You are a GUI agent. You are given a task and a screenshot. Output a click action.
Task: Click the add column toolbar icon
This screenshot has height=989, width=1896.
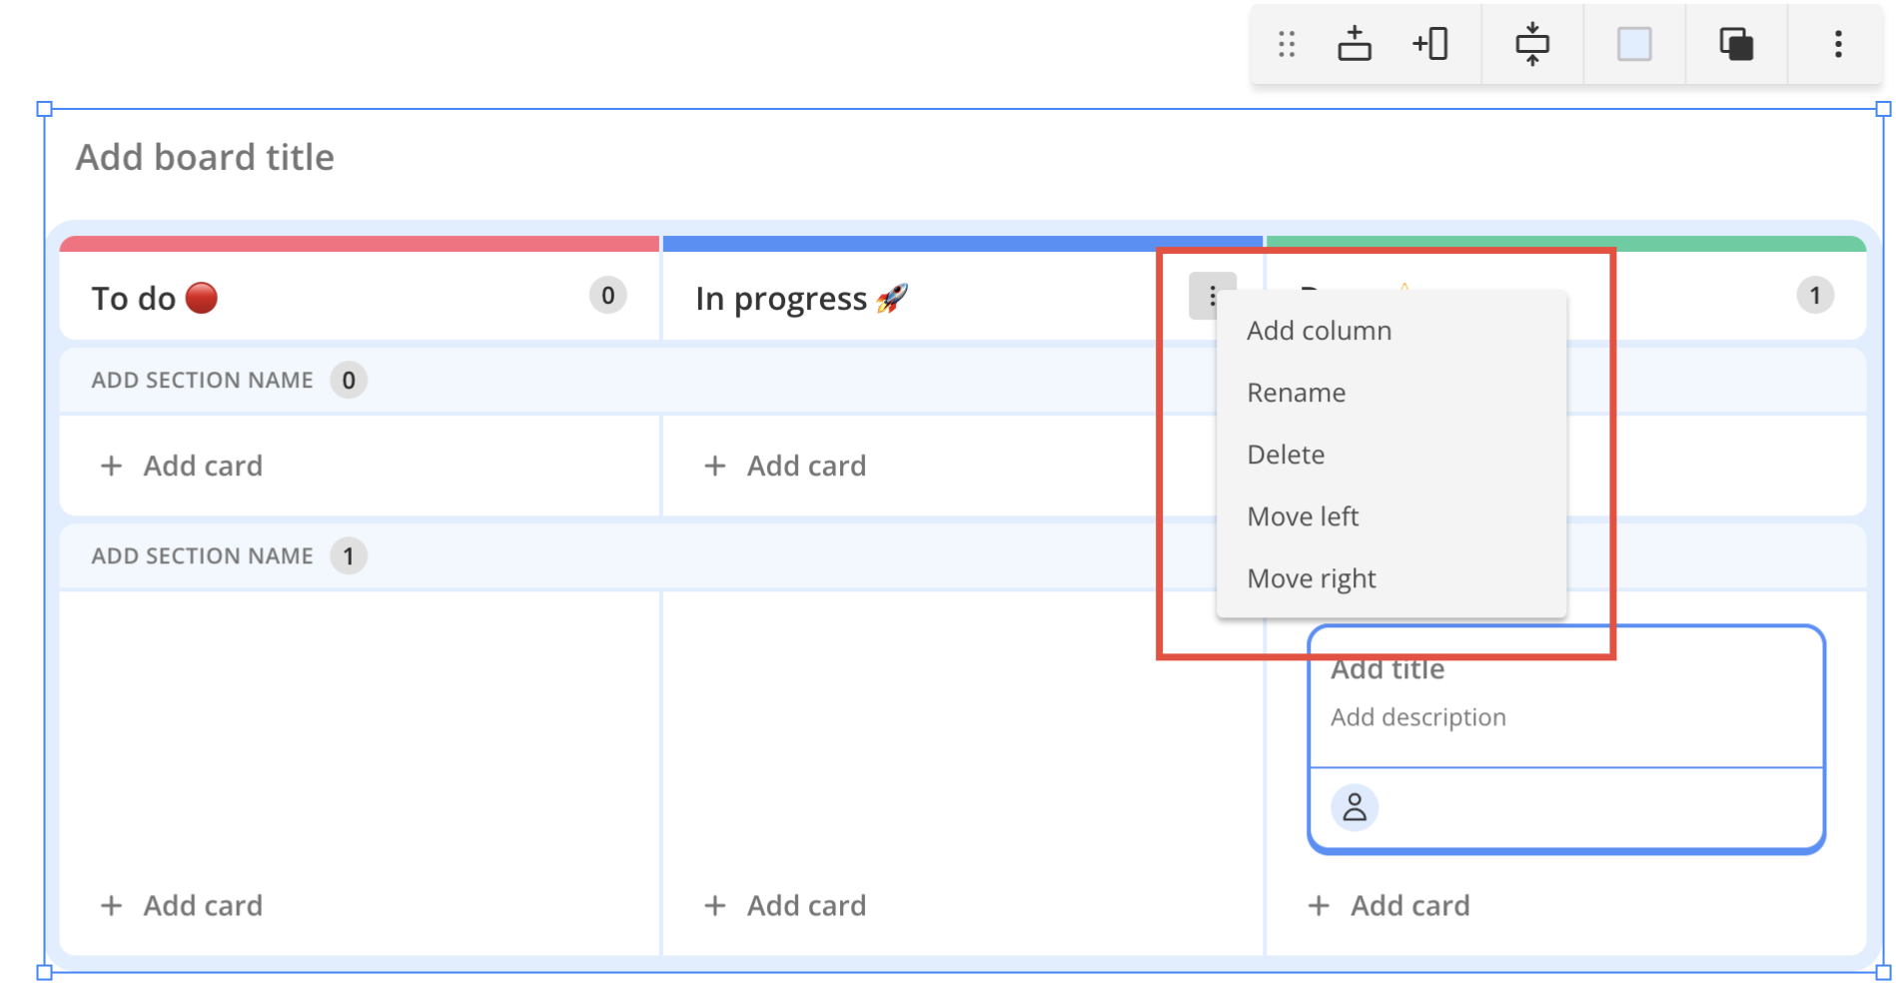(x=1430, y=44)
